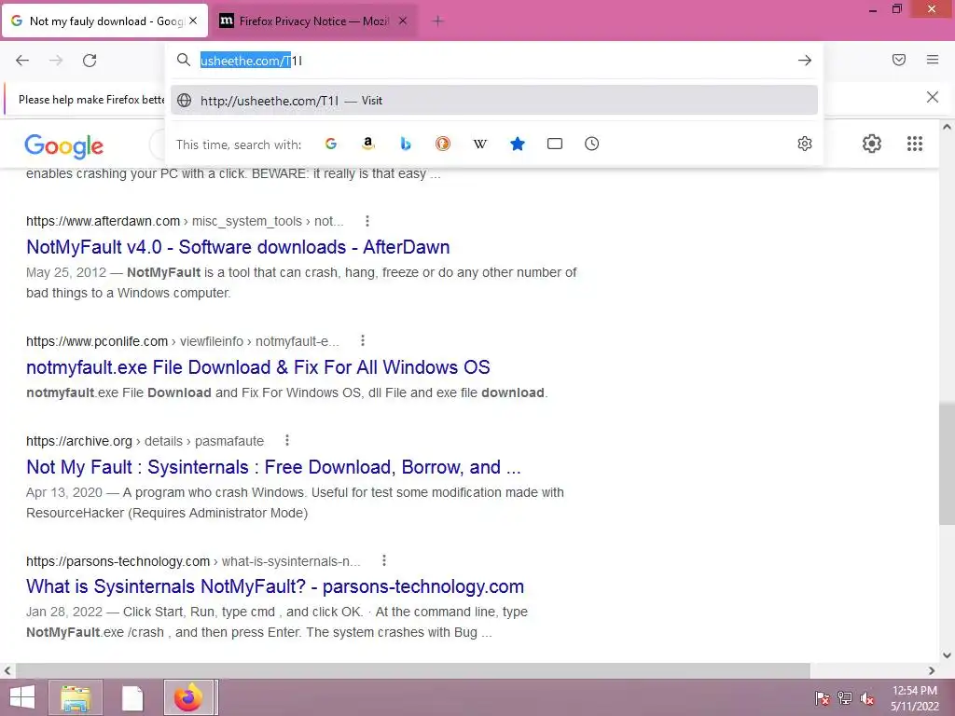Click the https://archive.org breadcrumb text
The width and height of the screenshot is (955, 716).
(79, 441)
